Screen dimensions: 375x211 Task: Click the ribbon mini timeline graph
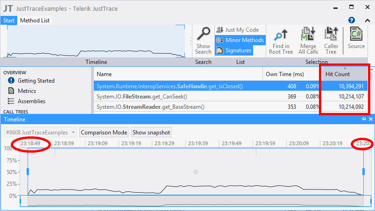[96, 41]
